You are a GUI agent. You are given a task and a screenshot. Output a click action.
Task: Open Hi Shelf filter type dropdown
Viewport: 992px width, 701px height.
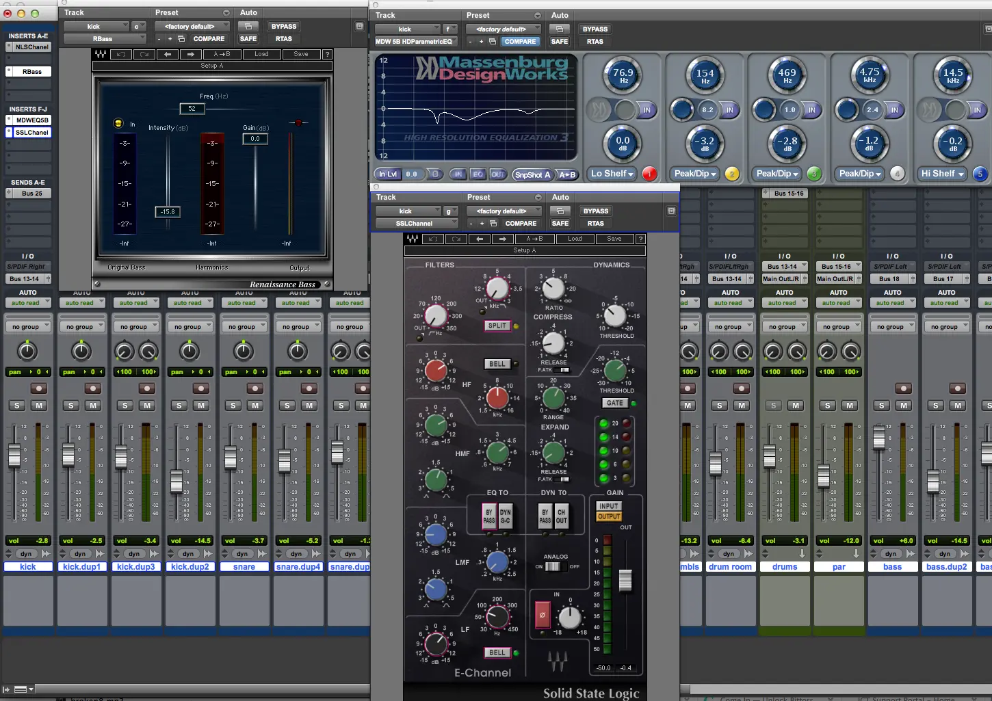coord(943,174)
